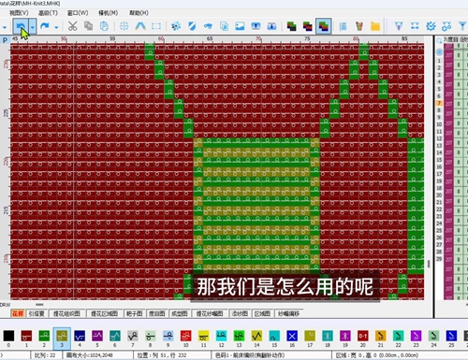Click the clipboard Paste icon
Image resolution: width=468 pixels, height=360 pixels.
point(104,26)
